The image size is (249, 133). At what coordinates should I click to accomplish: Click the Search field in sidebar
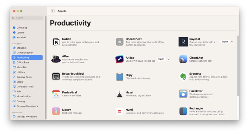click(27, 18)
